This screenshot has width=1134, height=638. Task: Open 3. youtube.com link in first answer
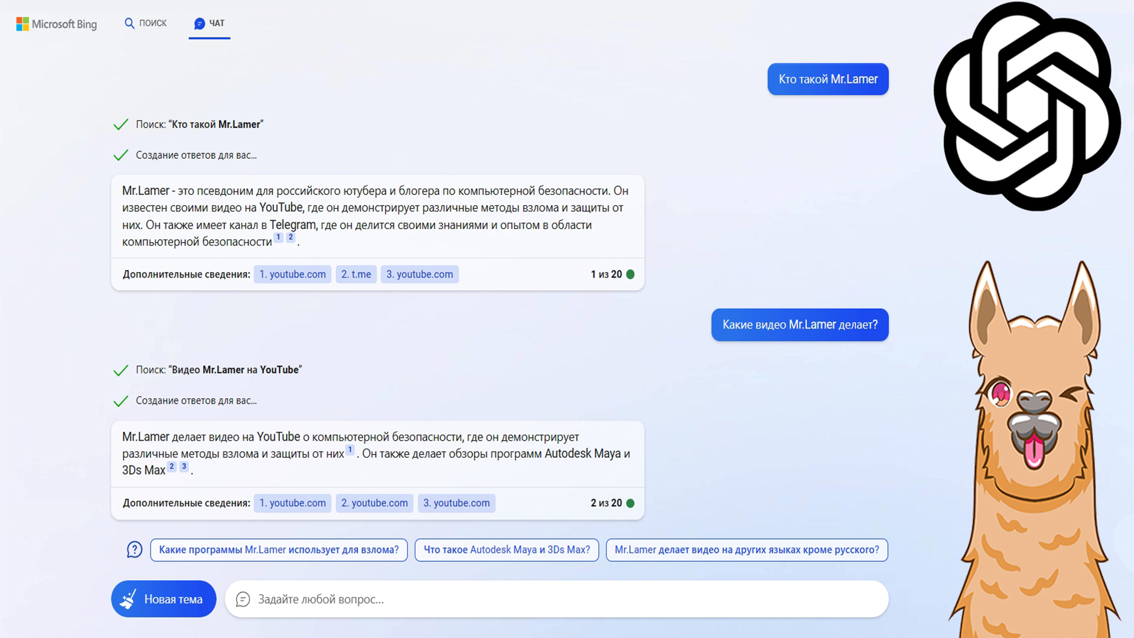(419, 274)
